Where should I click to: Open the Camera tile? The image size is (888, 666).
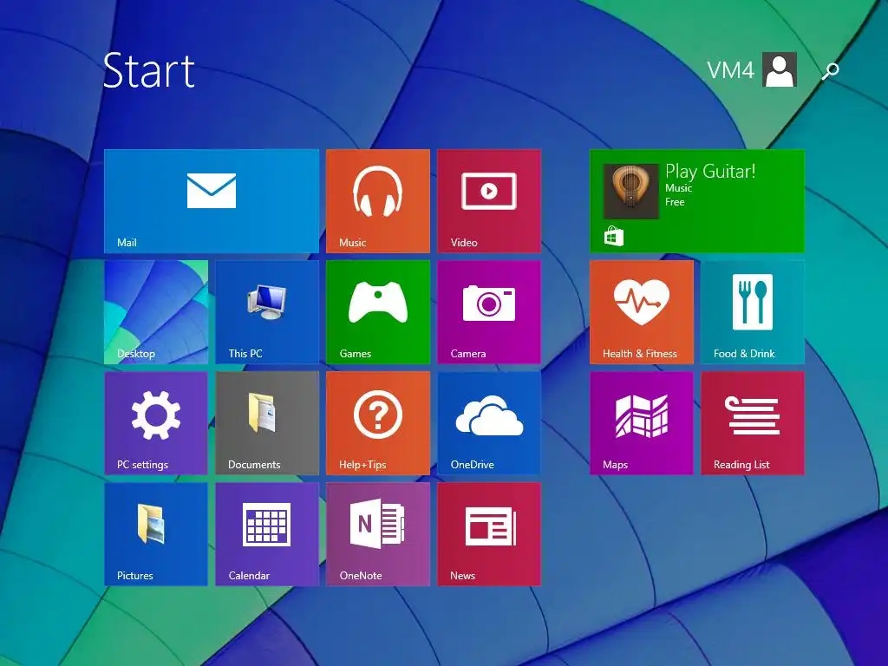[x=489, y=312]
